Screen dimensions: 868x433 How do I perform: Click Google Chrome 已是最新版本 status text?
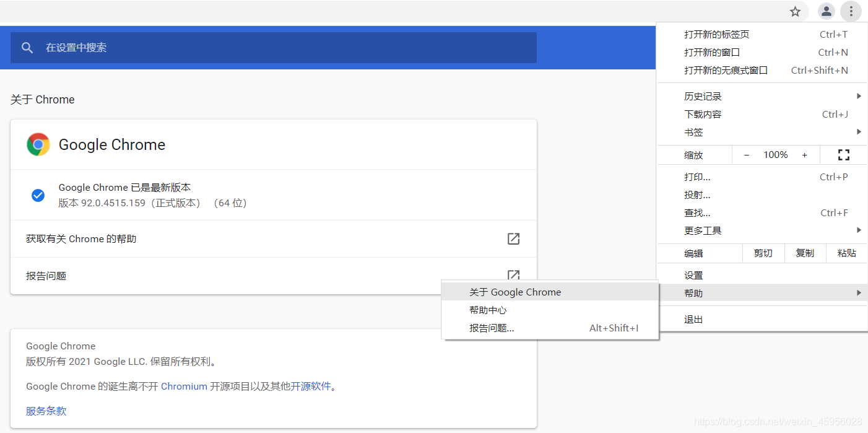coord(124,187)
